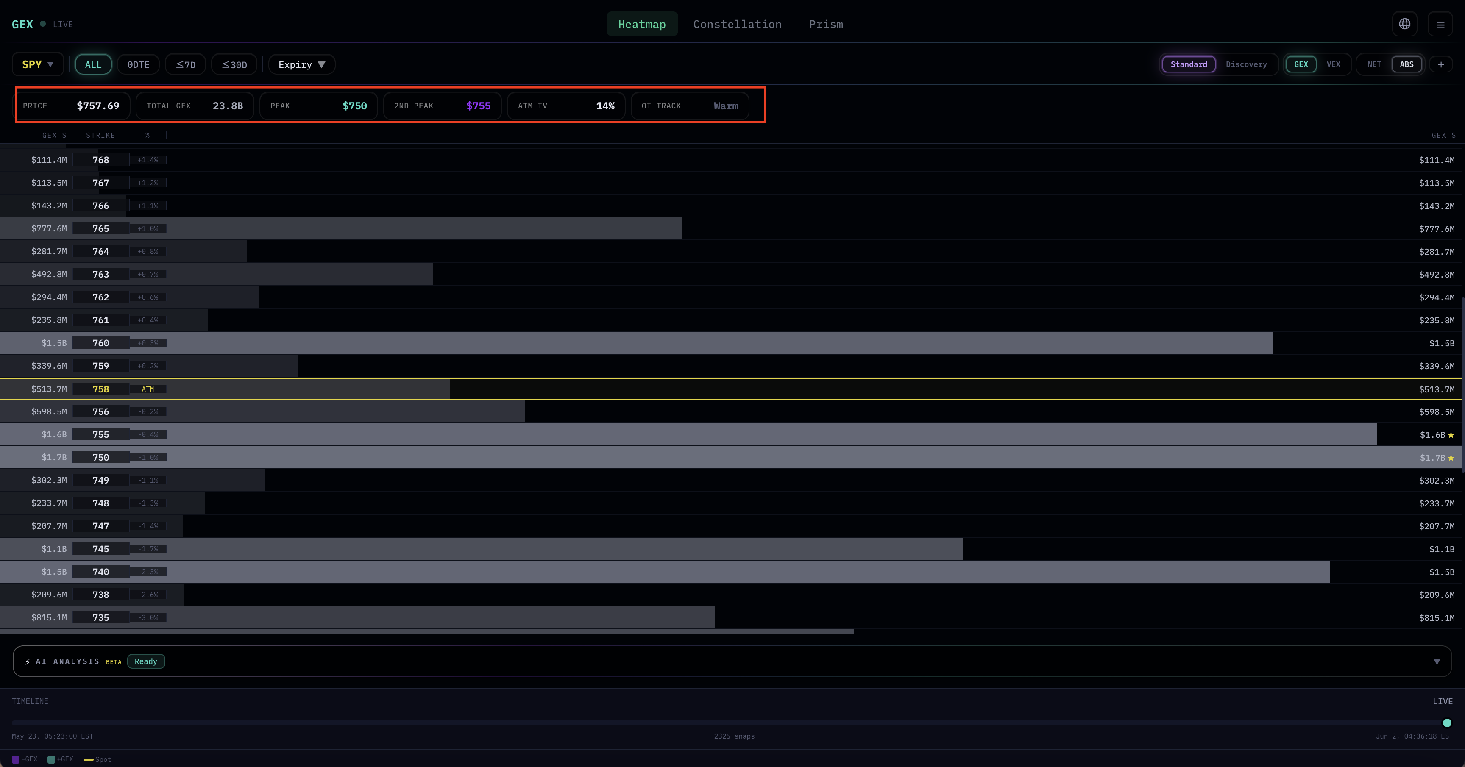The height and width of the screenshot is (767, 1465).
Task: Toggle GEX metric view
Action: click(1301, 64)
